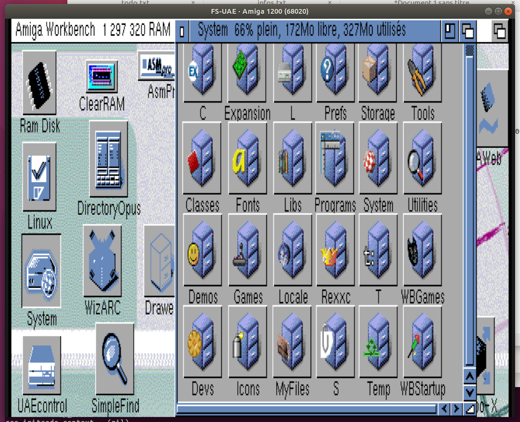Click the System window depth gadget
520x422 pixels.
tap(467, 31)
